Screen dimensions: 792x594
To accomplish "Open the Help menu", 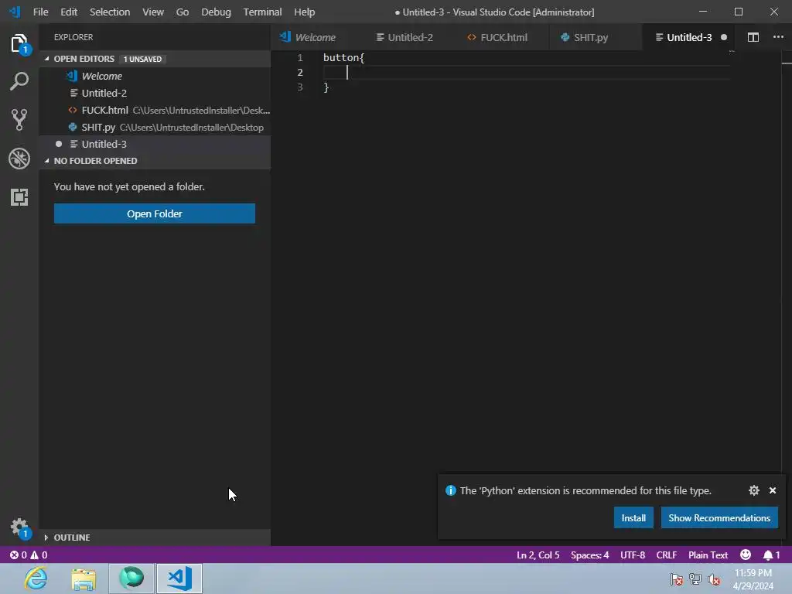I will coord(304,12).
